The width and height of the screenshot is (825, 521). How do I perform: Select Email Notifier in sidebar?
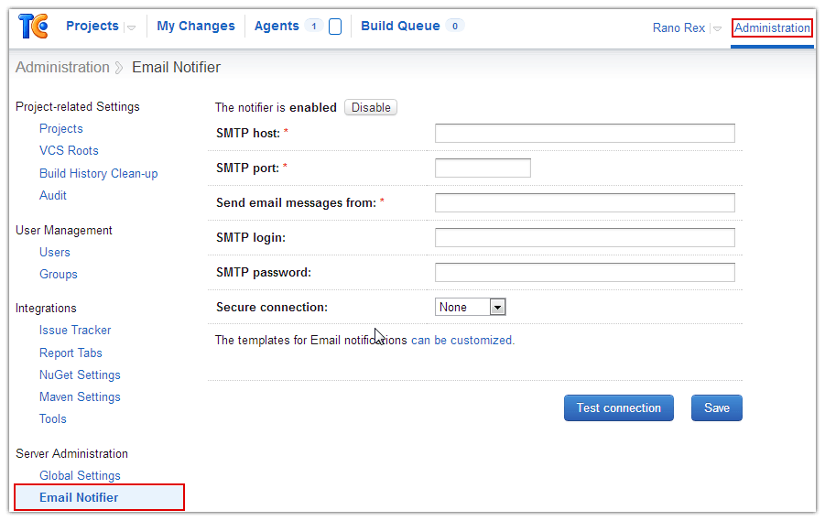[x=100, y=497]
